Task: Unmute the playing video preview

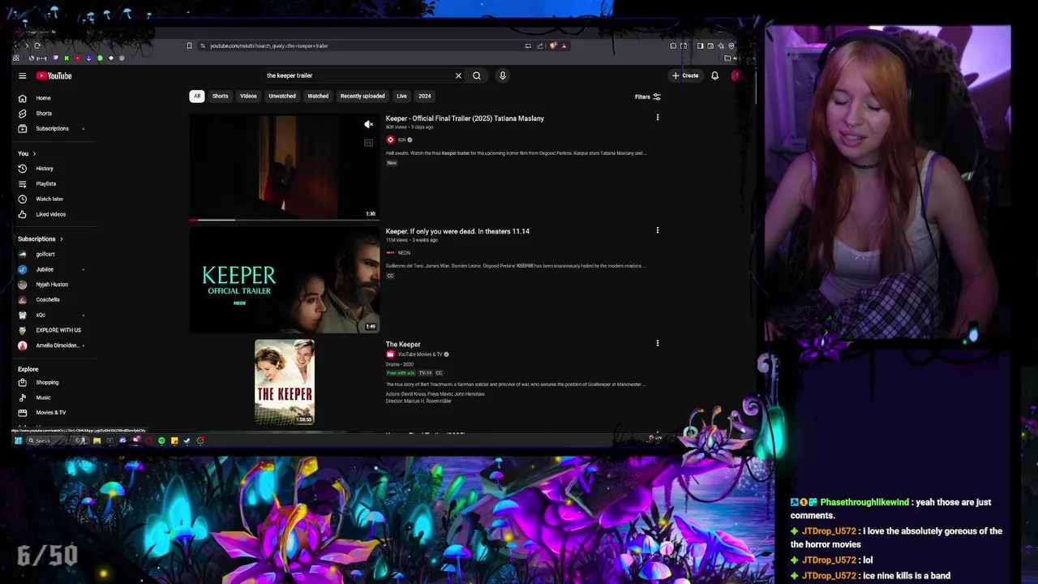Action: 368,124
